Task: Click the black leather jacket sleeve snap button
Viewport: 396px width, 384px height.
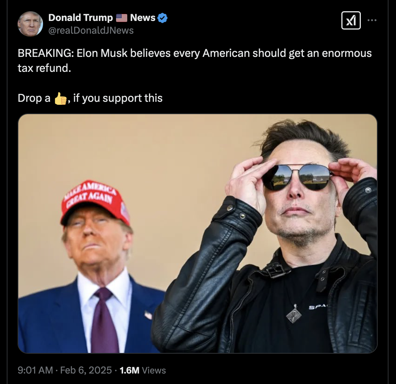Action: coord(242,216)
